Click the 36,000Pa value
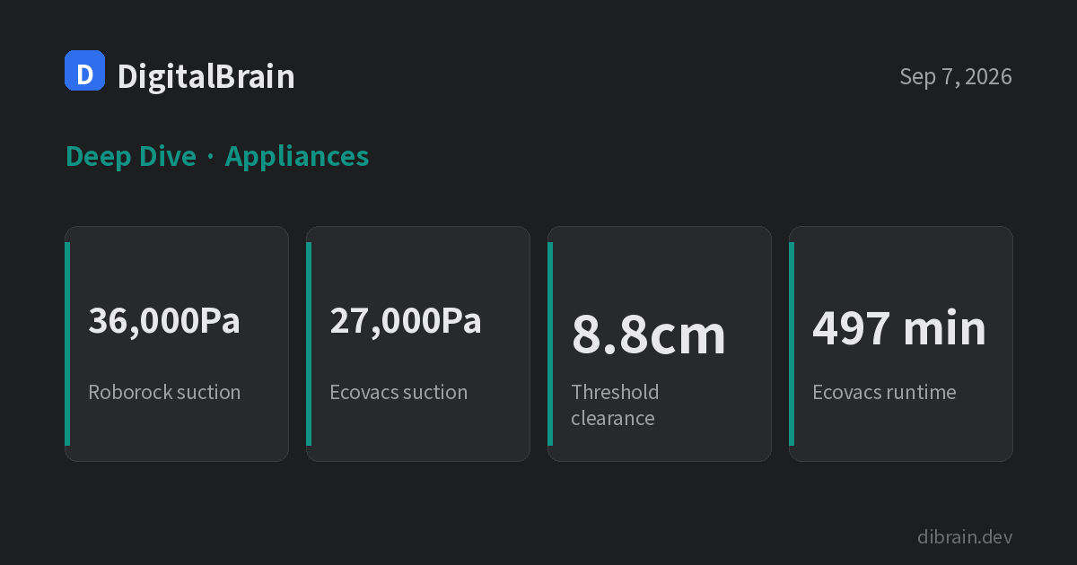The image size is (1077, 565). pyautogui.click(x=164, y=320)
